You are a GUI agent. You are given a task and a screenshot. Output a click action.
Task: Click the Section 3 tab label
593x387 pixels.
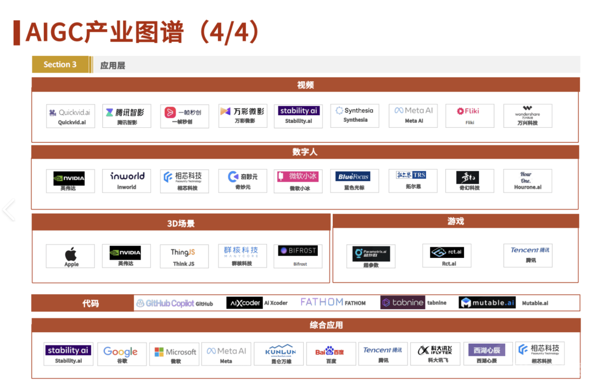tap(60, 64)
